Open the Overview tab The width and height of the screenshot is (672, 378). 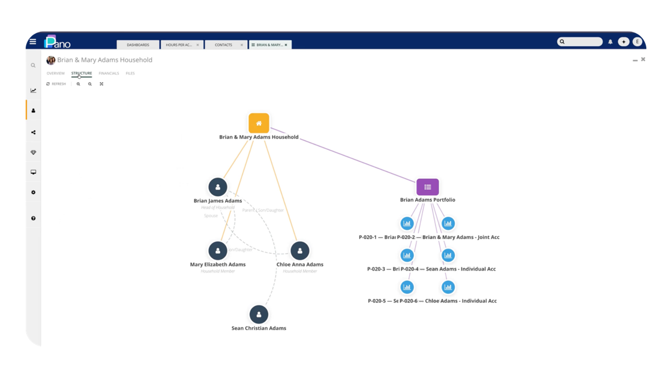56,73
